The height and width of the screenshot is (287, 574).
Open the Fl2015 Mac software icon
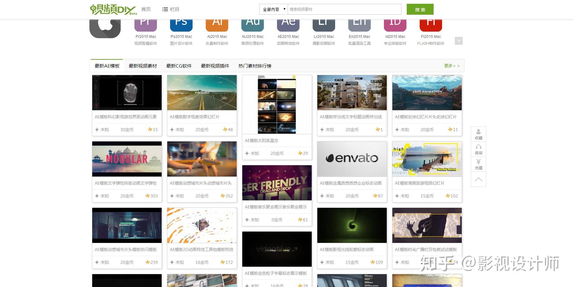click(431, 25)
